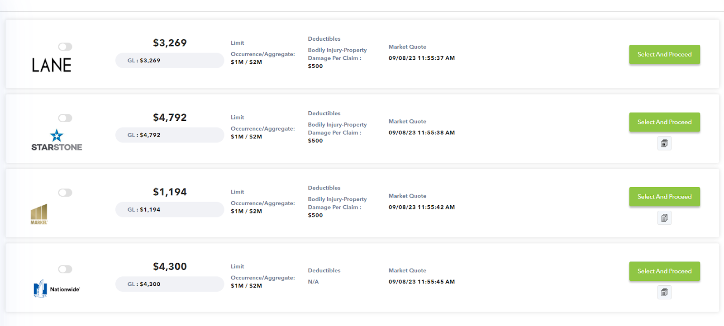Open document icon for Nationwide quote
Viewport: 724px width, 326px height.
coord(664,293)
